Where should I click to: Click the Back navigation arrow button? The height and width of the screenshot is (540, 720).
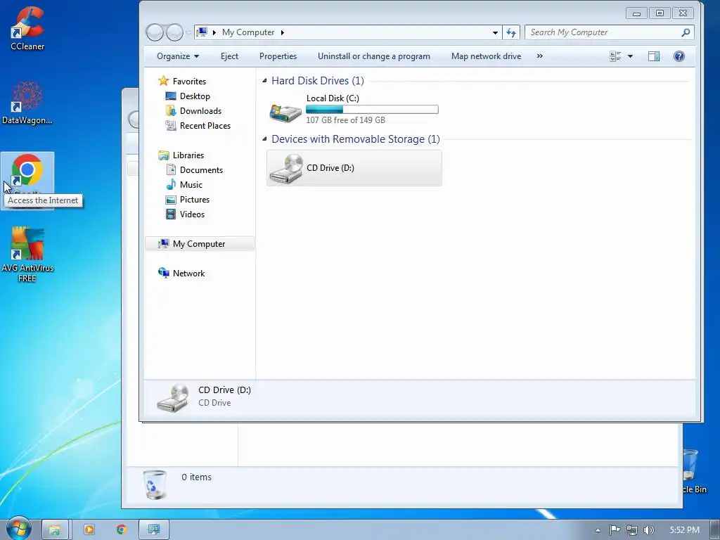[155, 32]
